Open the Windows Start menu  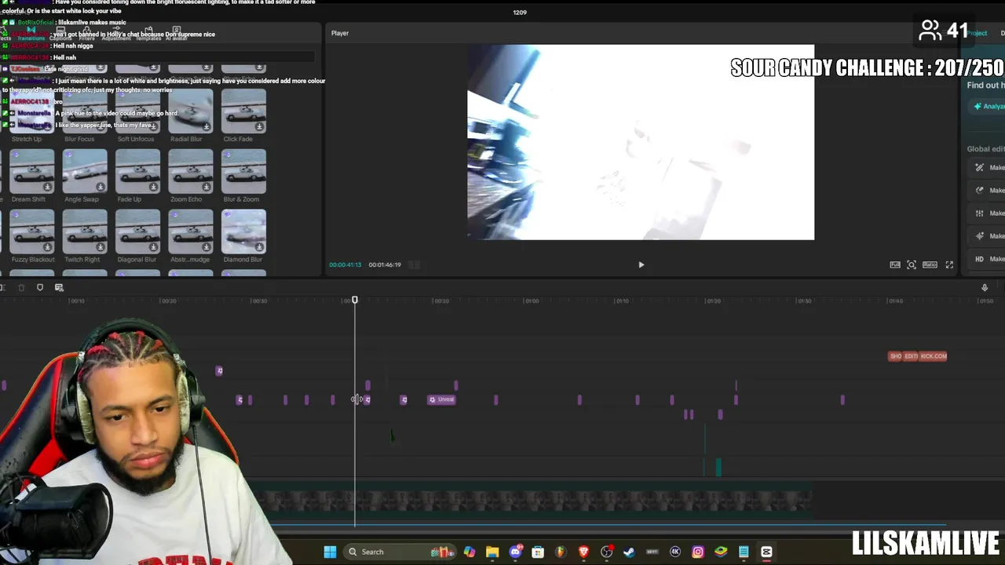coord(330,552)
